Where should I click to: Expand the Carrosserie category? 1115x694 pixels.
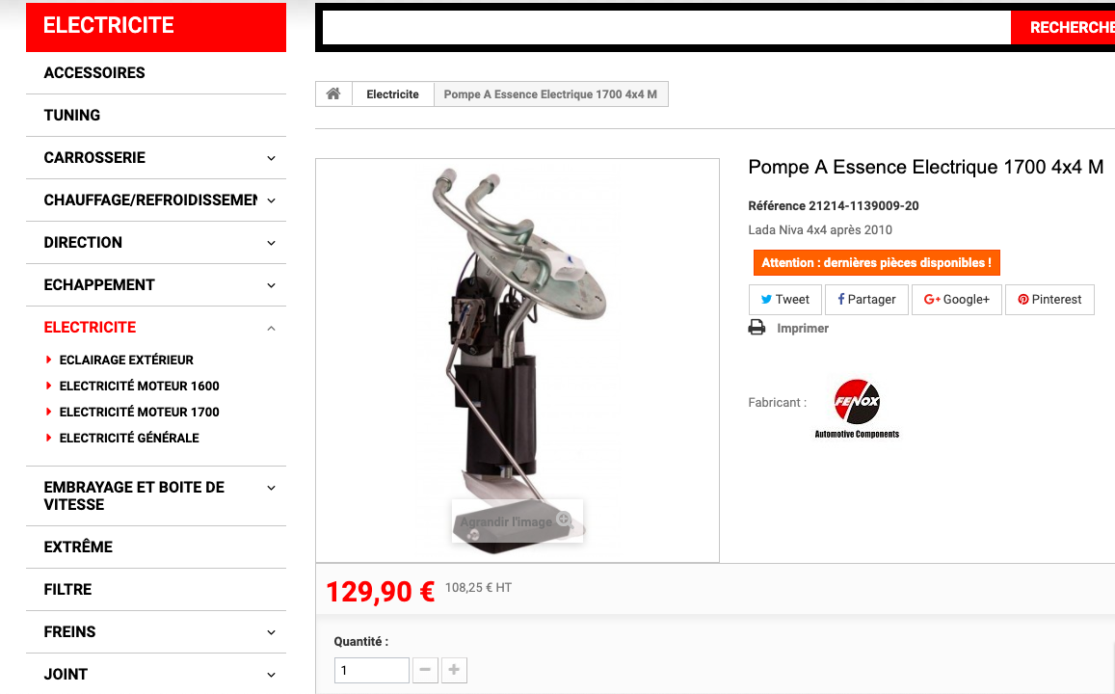click(271, 158)
